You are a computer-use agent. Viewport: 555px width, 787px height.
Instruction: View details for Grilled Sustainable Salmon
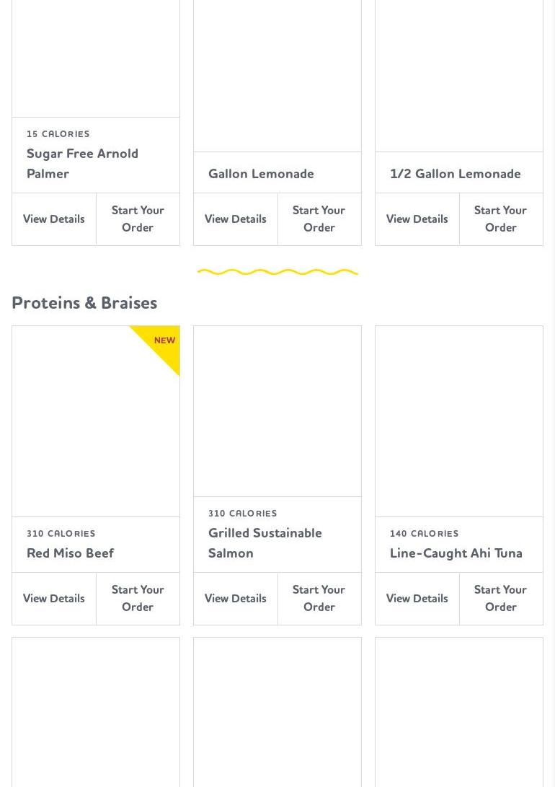pos(235,598)
